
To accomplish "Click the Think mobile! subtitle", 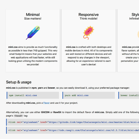I will [x=89, y=19].
